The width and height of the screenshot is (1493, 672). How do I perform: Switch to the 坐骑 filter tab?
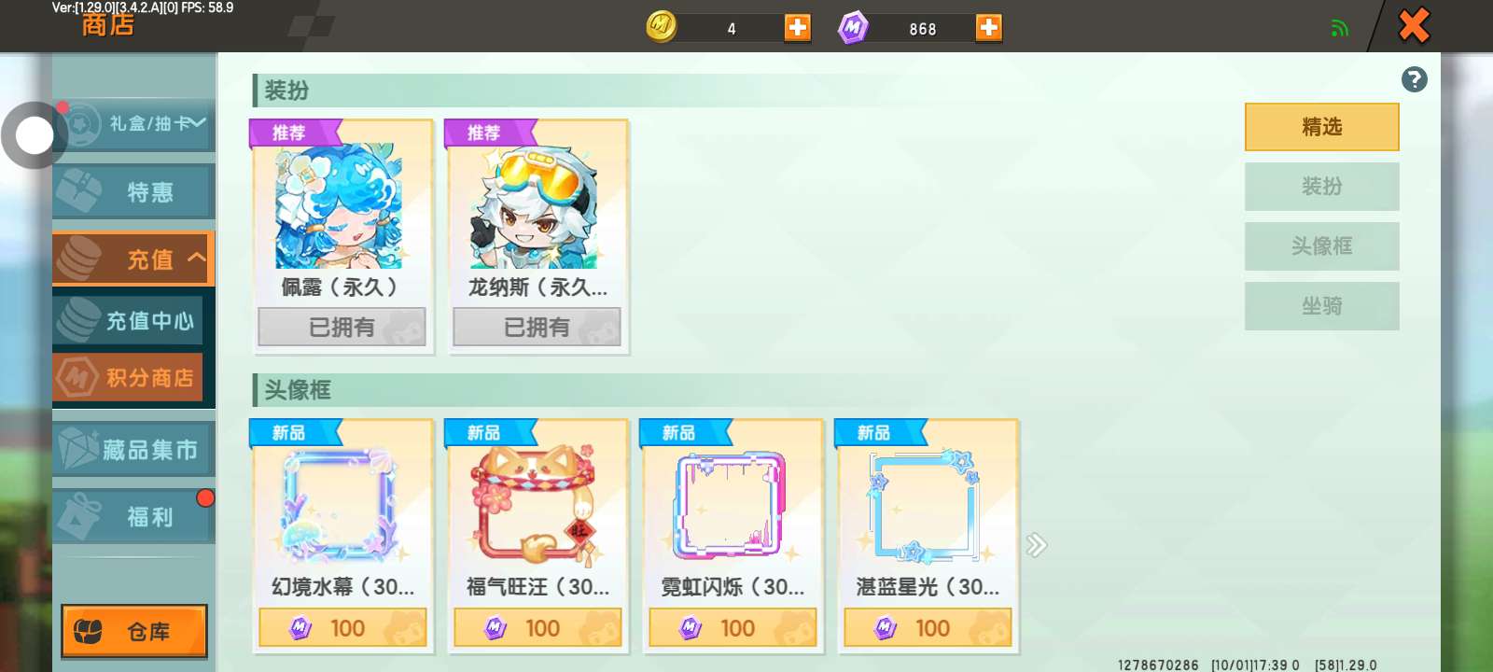(1321, 306)
